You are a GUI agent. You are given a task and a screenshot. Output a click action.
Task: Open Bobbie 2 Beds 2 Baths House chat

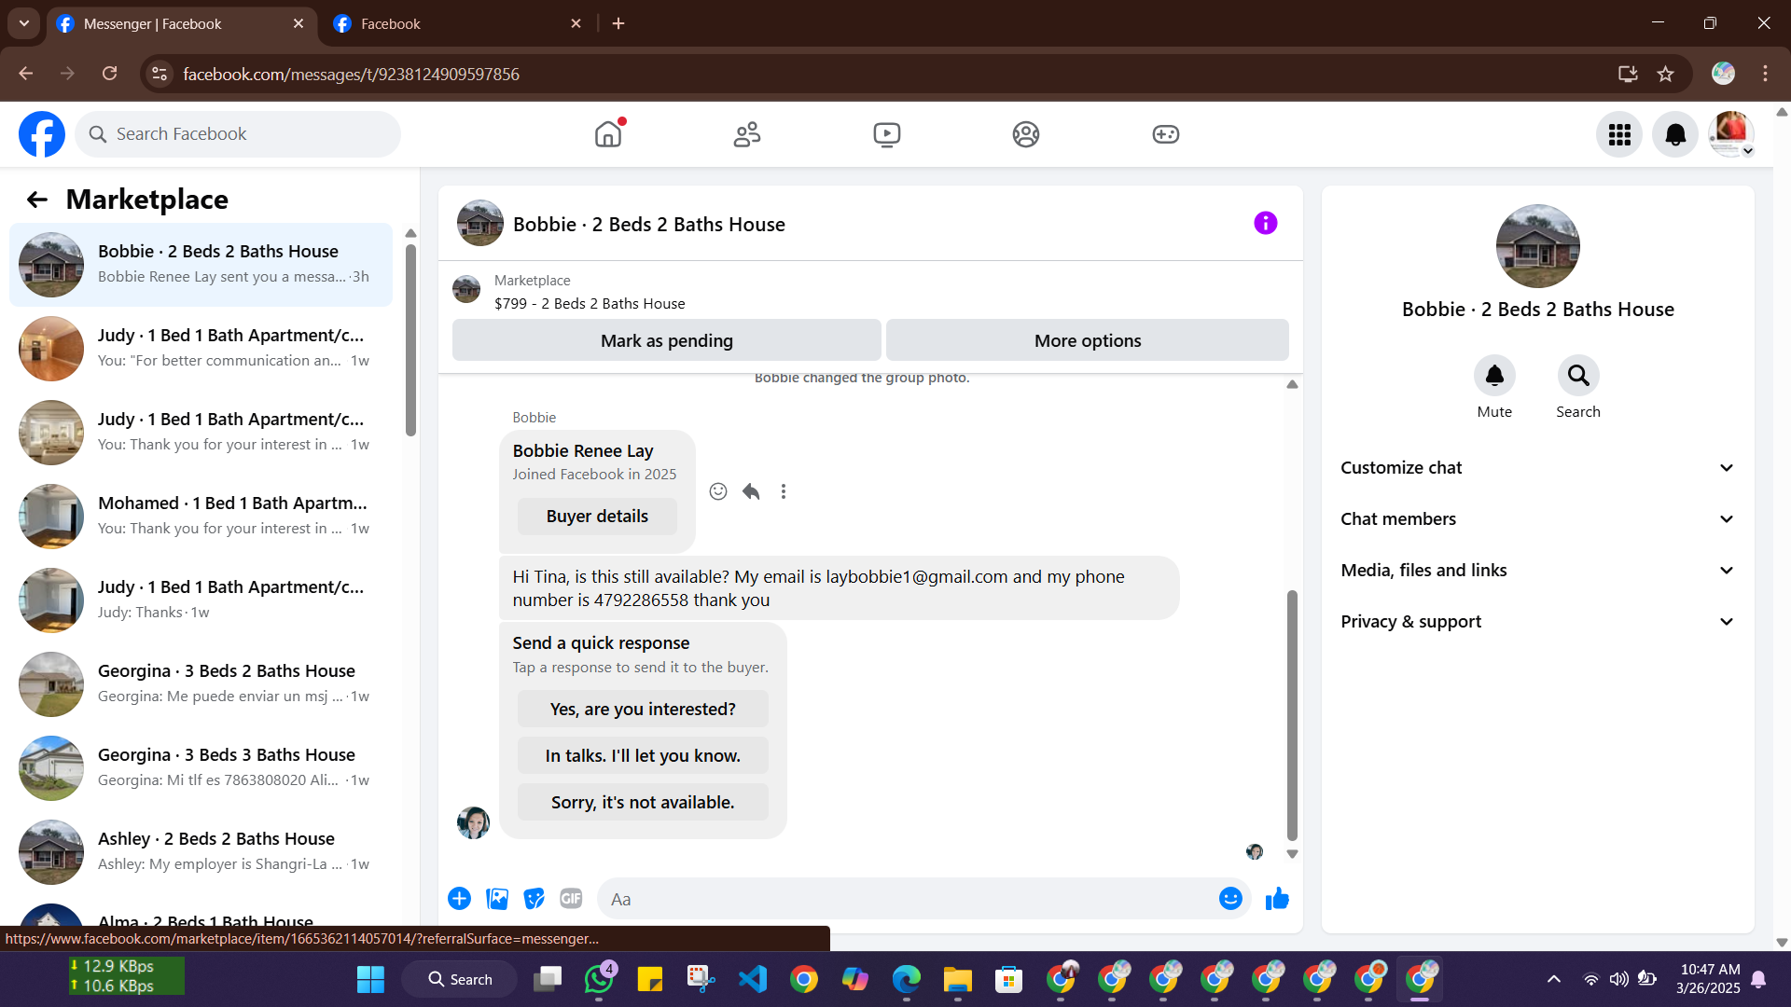[201, 265]
